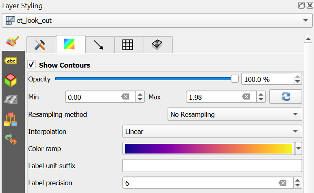Reload min and max values from dataset
314x193 pixels.
tap(286, 97)
